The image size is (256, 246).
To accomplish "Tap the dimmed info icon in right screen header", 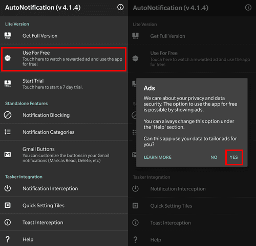I will (248, 8).
